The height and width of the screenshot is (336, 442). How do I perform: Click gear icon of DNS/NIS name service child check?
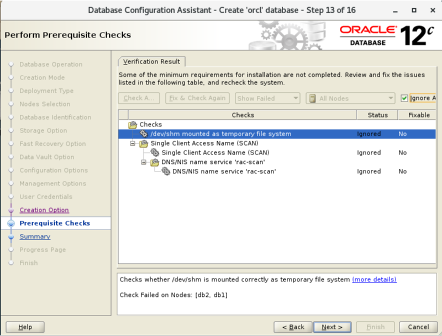tap(166, 172)
